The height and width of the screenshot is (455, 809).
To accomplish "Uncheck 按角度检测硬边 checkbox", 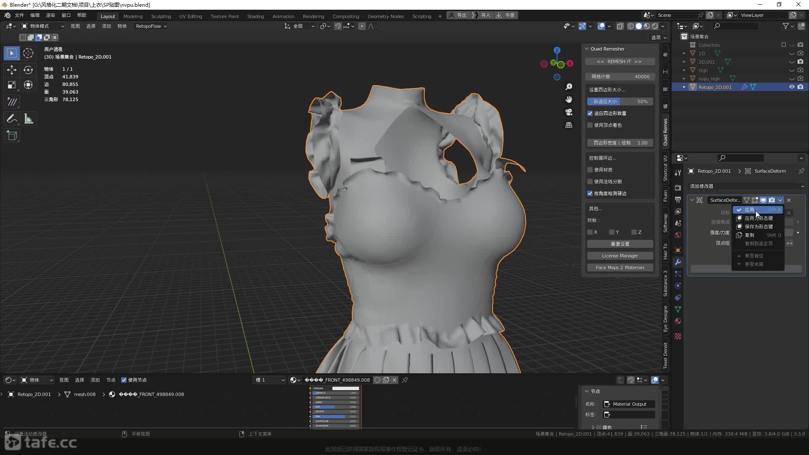I will [590, 193].
